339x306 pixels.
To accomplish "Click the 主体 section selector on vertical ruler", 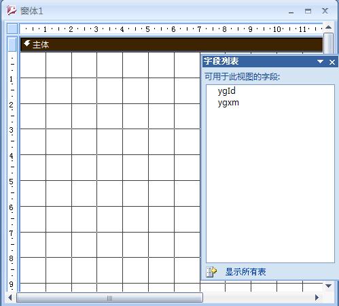I will coord(12,44).
